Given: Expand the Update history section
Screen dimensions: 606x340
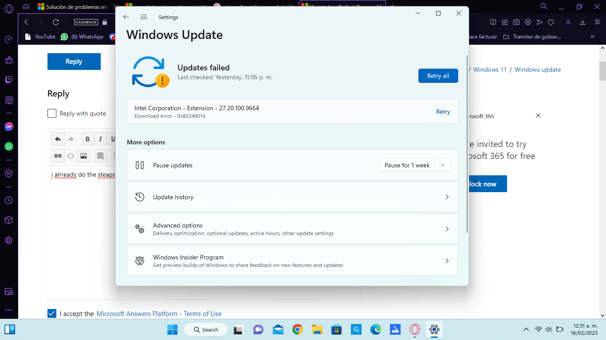Looking at the screenshot, I should 292,197.
